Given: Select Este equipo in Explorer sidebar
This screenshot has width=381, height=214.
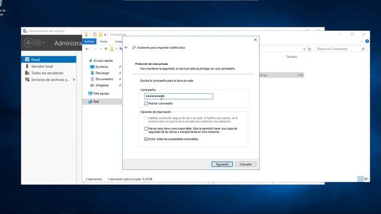Looking at the screenshot, I should [101, 93].
